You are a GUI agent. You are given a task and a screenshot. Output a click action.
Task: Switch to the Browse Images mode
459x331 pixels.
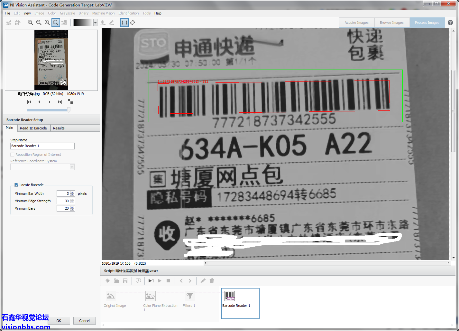(391, 23)
